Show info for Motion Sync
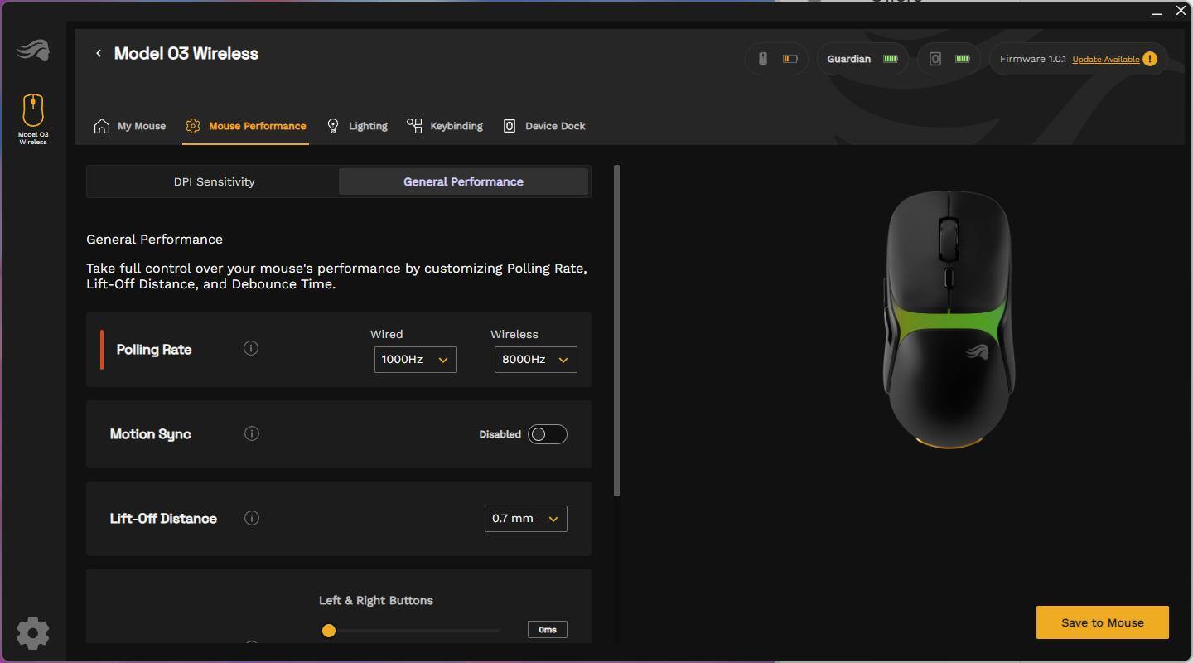 [251, 433]
